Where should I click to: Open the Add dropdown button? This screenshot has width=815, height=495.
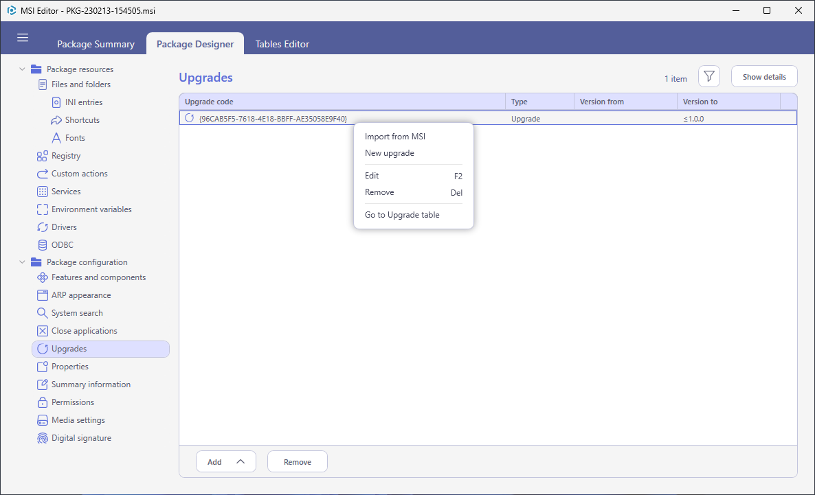tap(226, 462)
